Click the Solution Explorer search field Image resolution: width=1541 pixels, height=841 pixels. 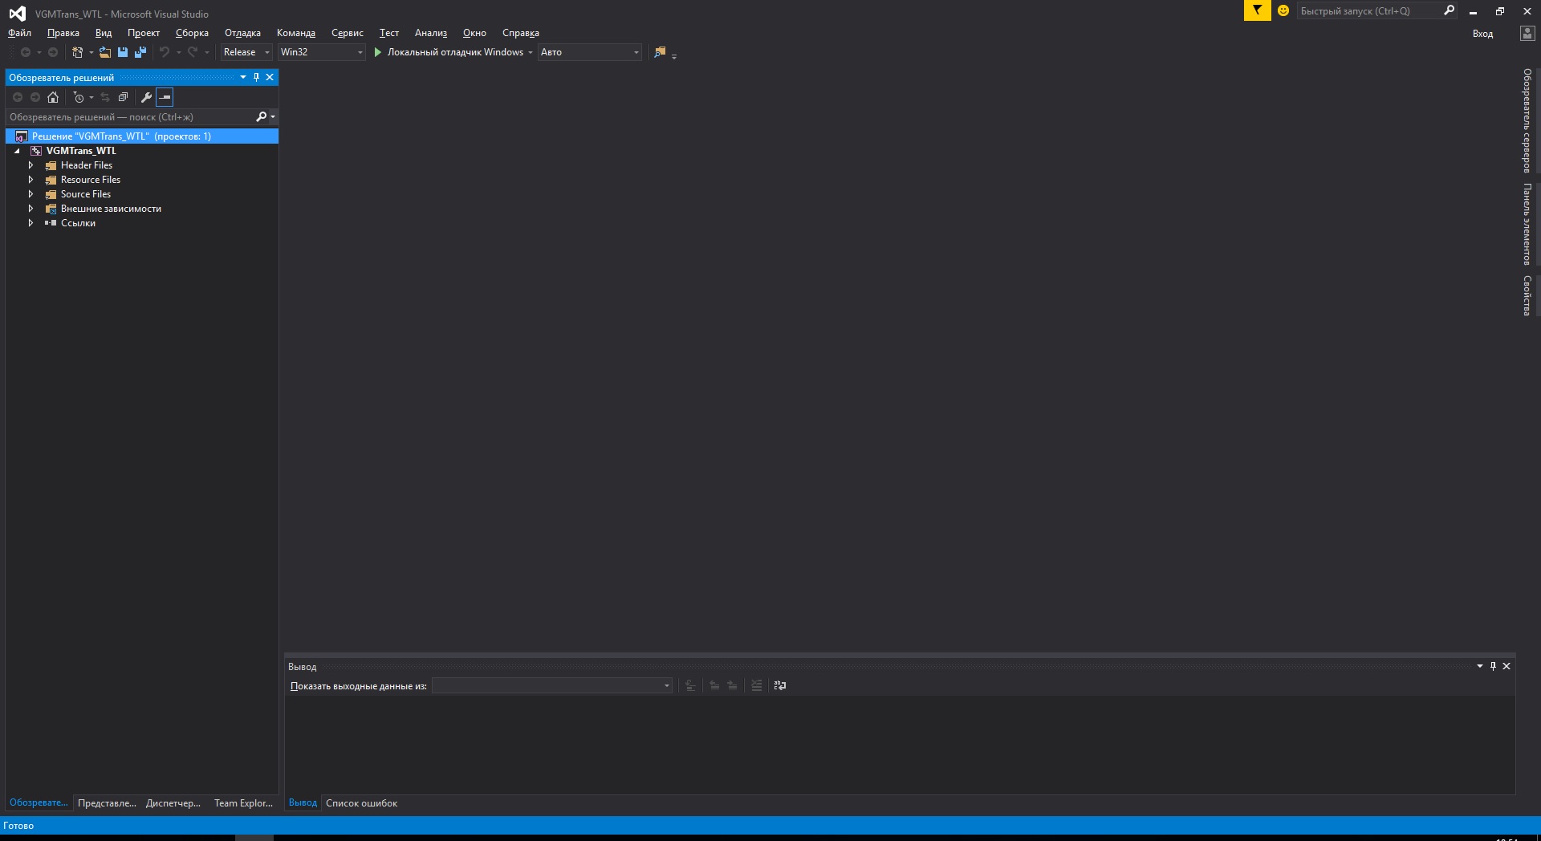point(131,117)
